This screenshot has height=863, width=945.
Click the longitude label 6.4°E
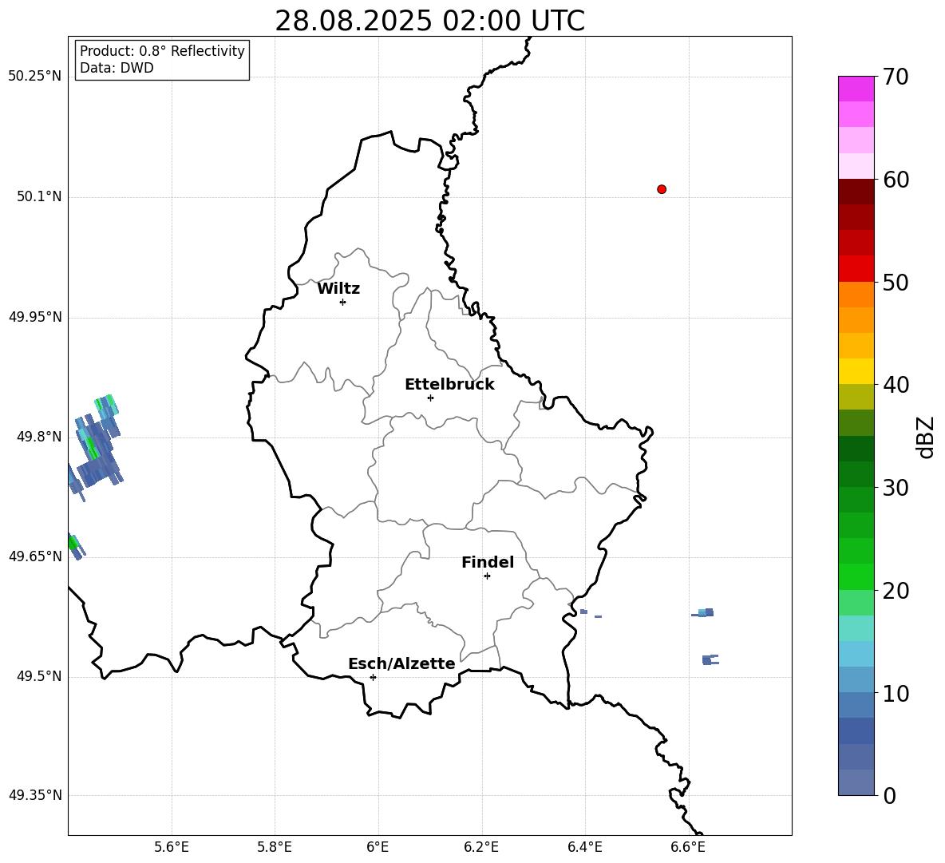(x=584, y=847)
